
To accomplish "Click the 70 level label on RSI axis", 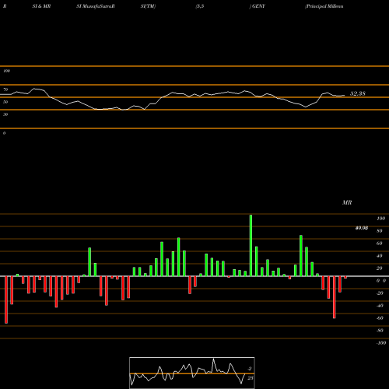I will (x=5, y=89).
